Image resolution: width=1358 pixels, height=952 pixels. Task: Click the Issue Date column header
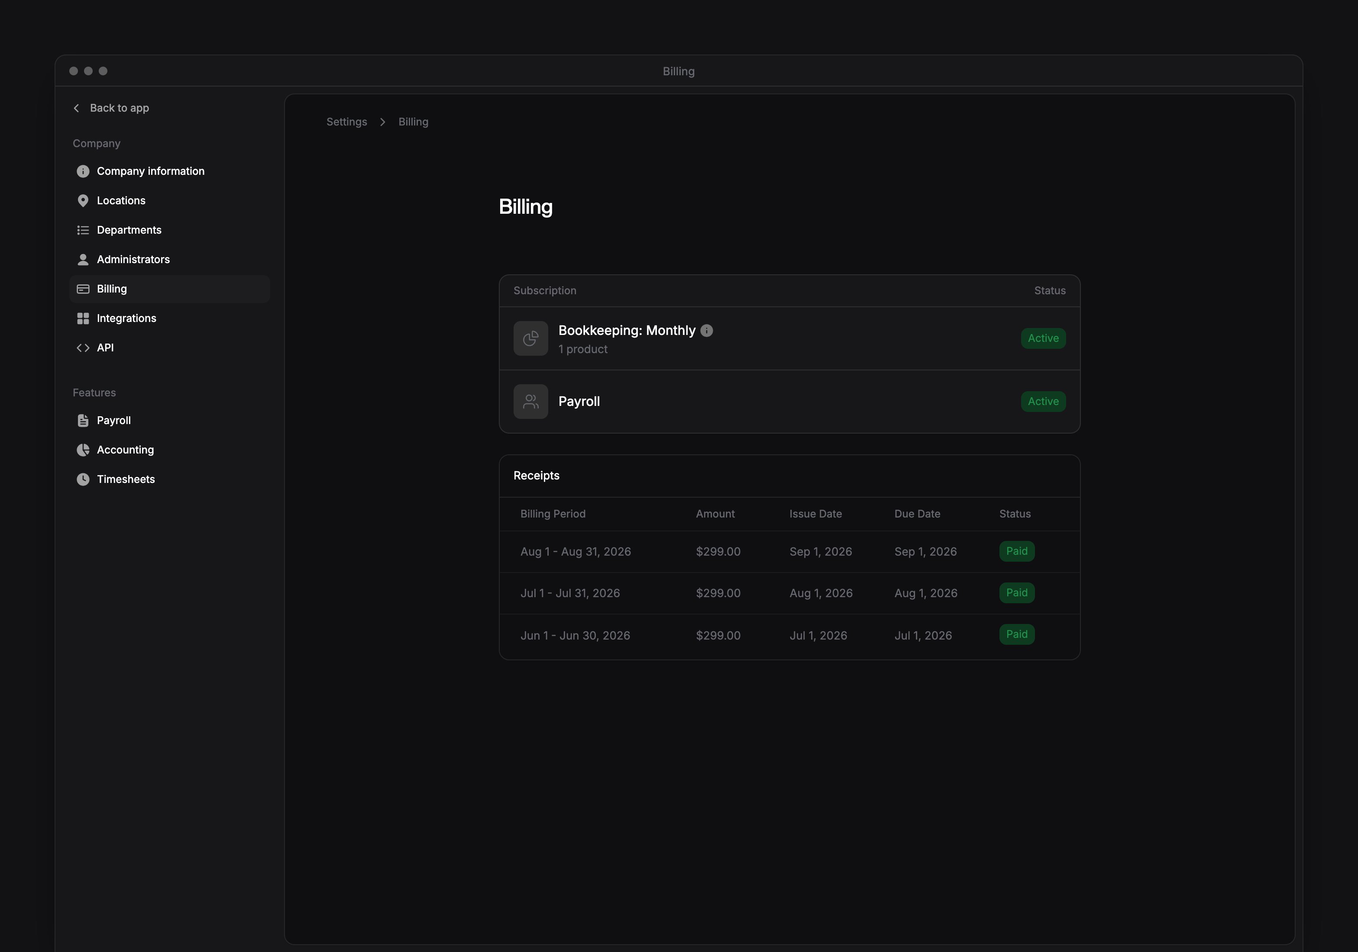click(x=816, y=514)
